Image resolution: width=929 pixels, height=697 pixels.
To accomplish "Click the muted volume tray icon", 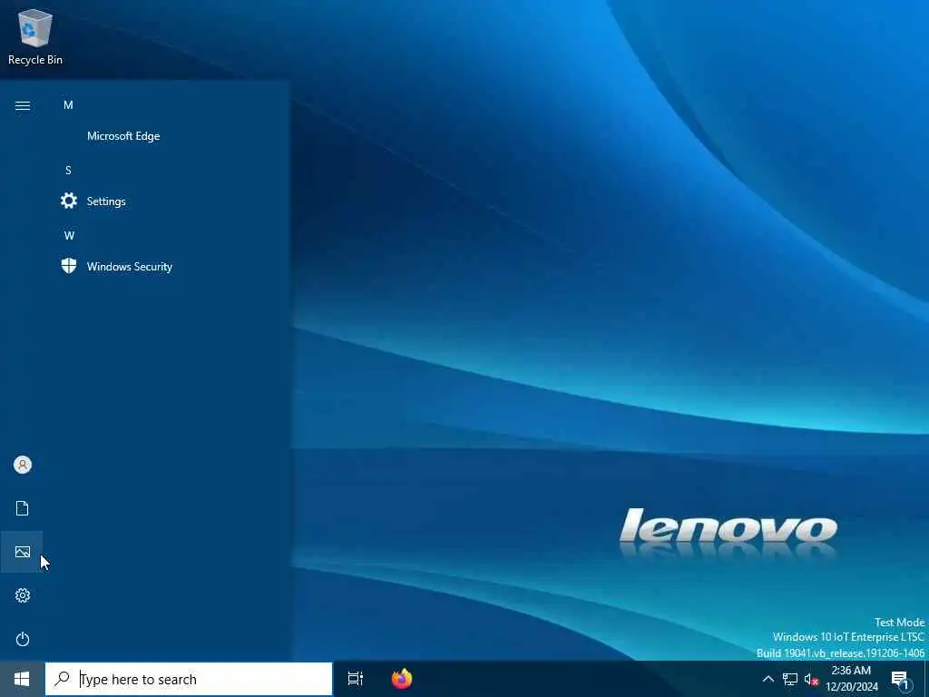I will click(811, 679).
